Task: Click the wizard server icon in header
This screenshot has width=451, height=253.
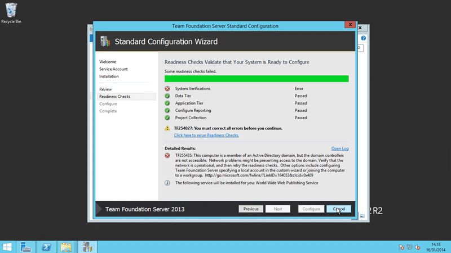Action: 105,41
